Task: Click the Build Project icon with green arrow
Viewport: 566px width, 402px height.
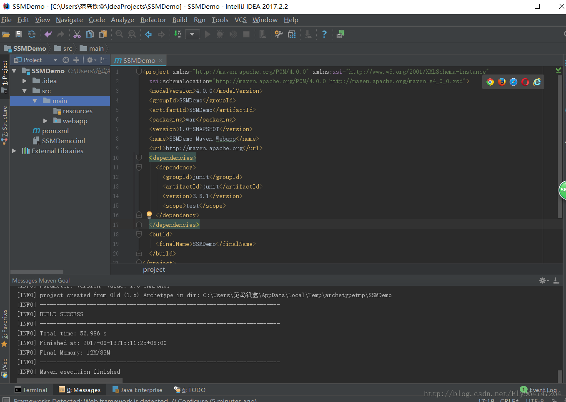Action: [178, 35]
